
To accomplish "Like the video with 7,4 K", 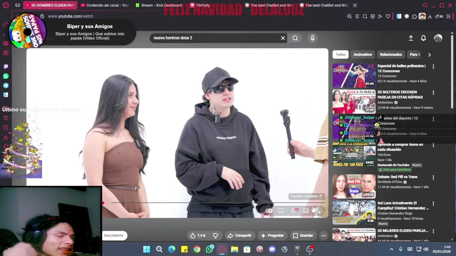I will (x=198, y=235).
